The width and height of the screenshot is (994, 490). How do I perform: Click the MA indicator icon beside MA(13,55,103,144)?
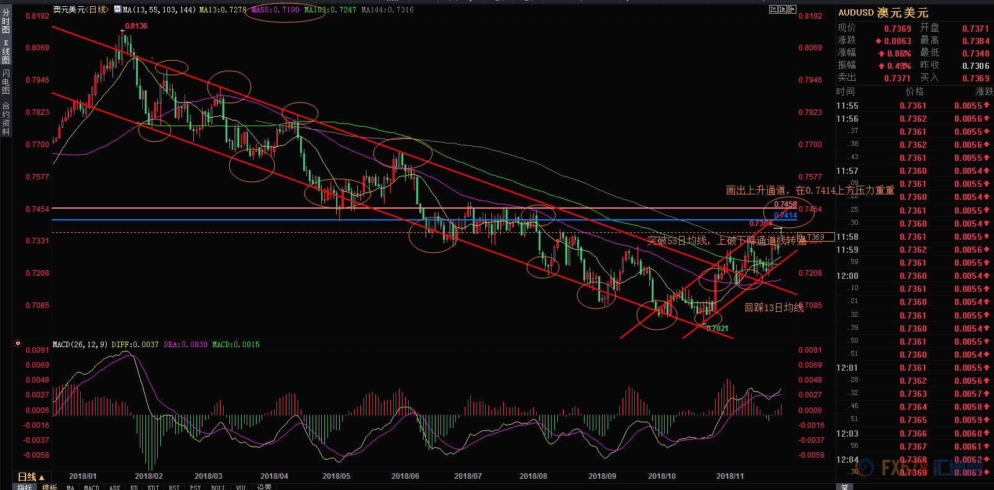(117, 9)
